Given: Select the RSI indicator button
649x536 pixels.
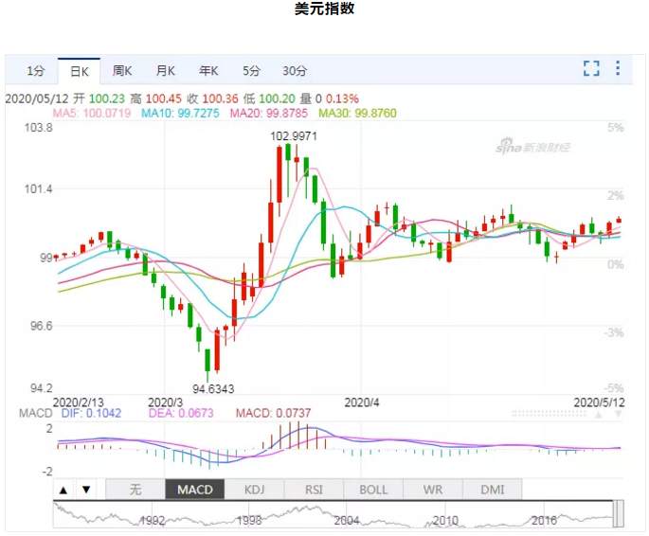Looking at the screenshot, I should coord(314,490).
